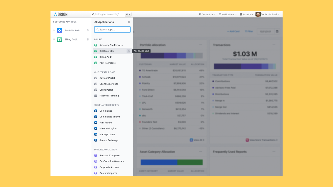Click Daniel Hubbard's avatar photo
Screen dimensions: 333x187
tap(258, 14)
